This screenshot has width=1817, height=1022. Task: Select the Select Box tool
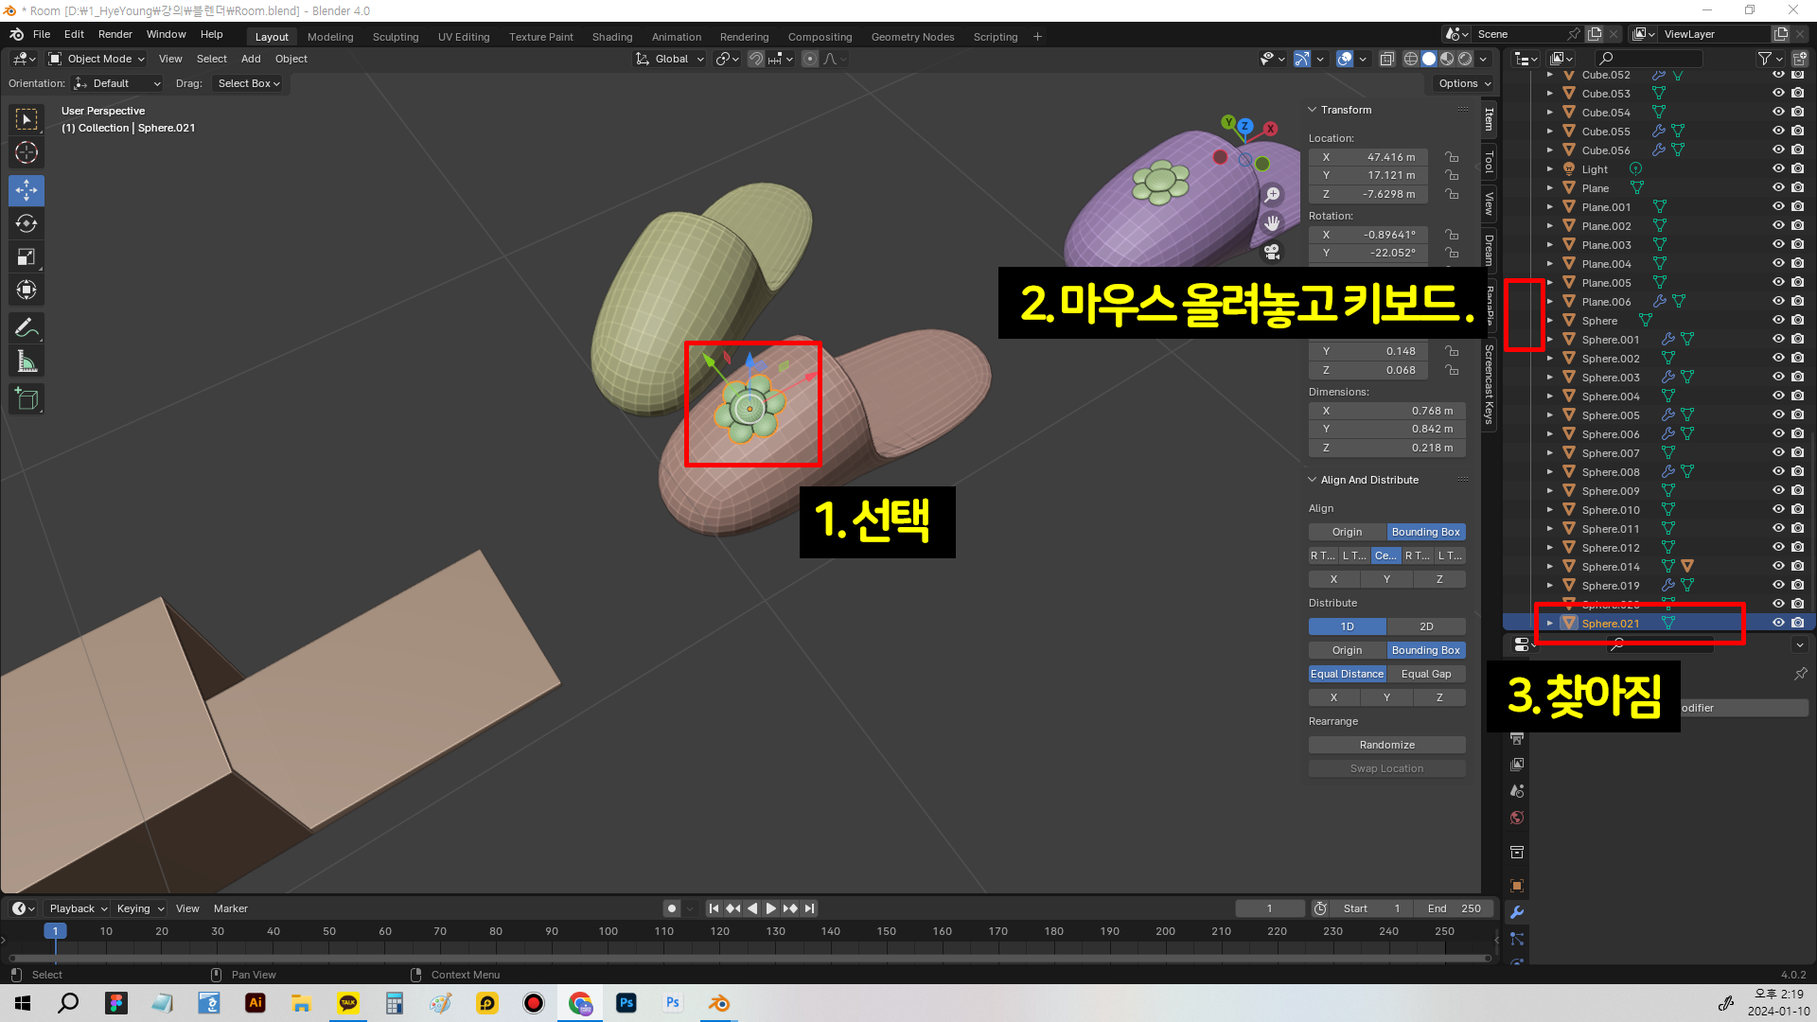coord(26,119)
